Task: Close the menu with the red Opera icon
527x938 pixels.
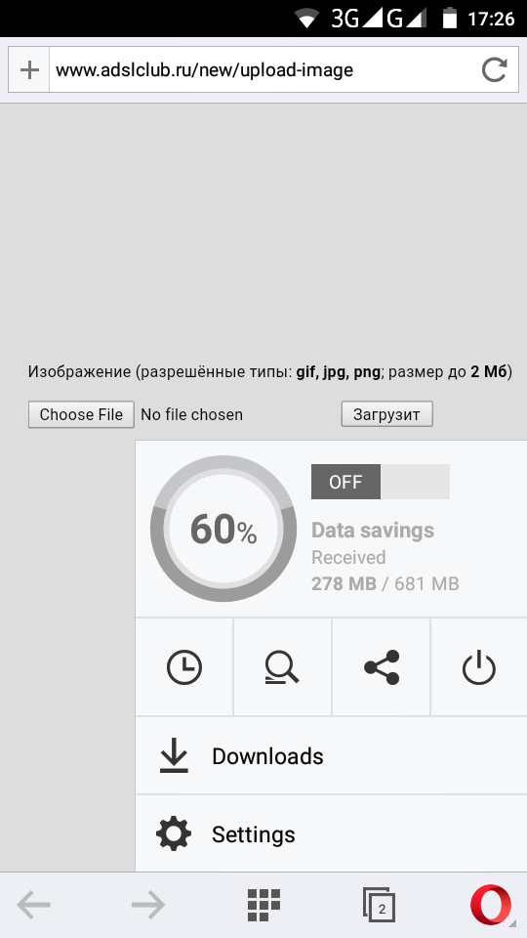Action: [x=491, y=905]
